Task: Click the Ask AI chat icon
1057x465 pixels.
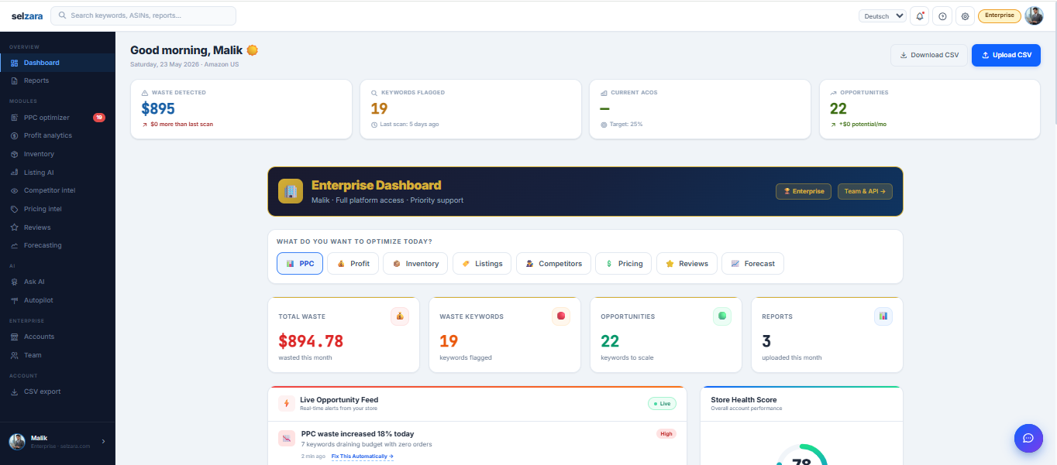Action: tap(15, 282)
